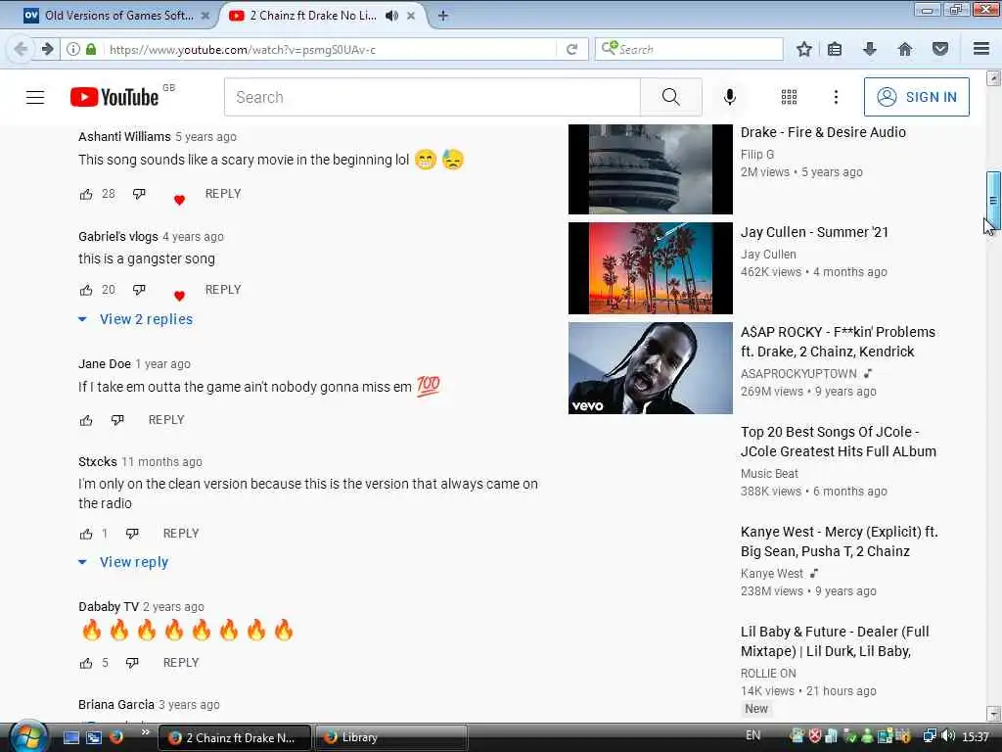
Task: Save page to Pocket icon
Action: point(940,49)
